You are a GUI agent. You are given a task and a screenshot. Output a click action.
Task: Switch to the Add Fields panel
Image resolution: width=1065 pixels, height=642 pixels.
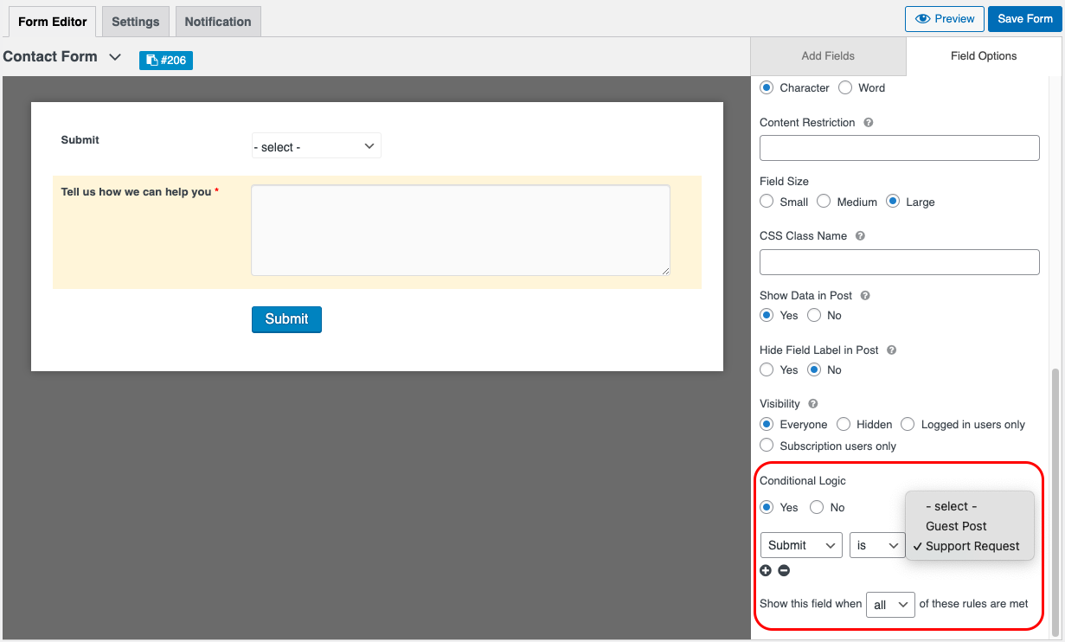[x=827, y=55]
